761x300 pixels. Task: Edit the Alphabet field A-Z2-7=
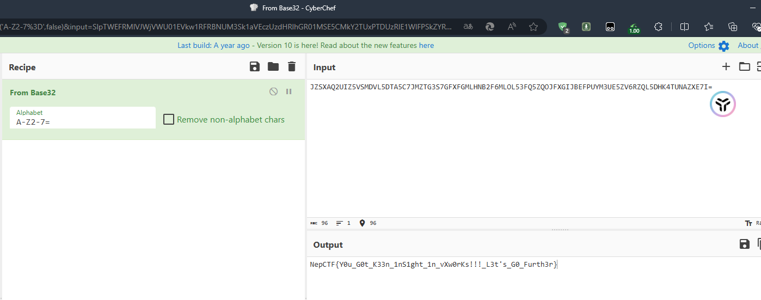point(83,118)
